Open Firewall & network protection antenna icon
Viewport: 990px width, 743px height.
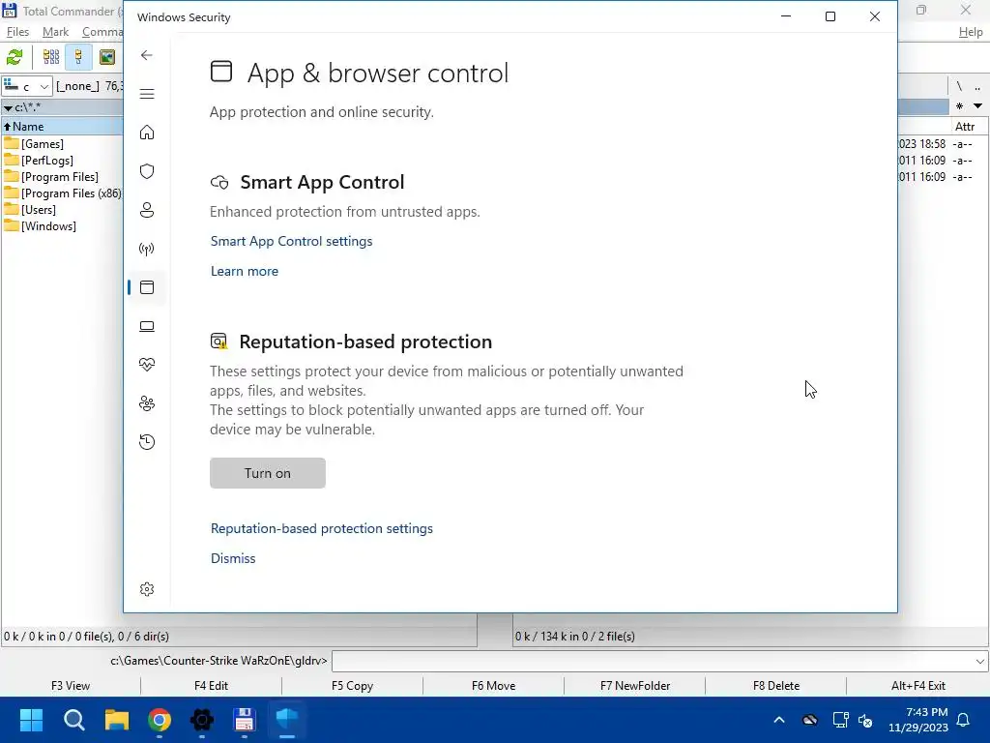point(147,249)
